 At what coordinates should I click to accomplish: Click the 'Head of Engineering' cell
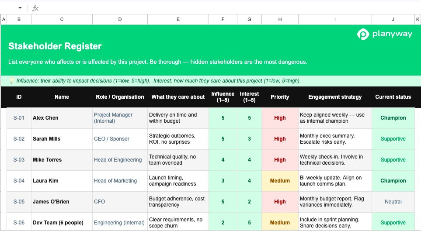tap(120, 160)
